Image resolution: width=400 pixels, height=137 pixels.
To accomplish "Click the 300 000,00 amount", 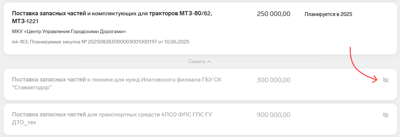I will click(273, 80).
